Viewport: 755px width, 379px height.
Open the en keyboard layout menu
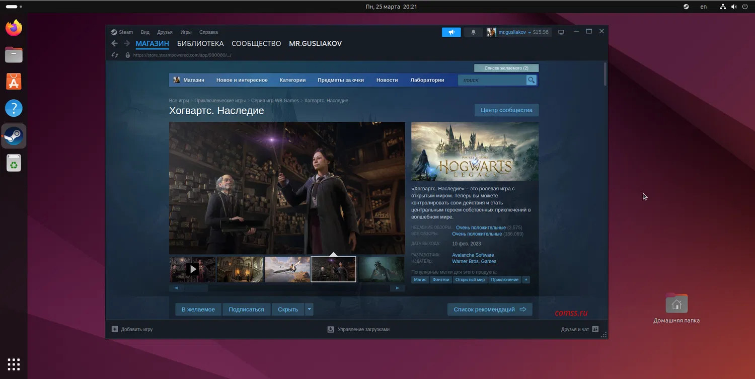[703, 7]
